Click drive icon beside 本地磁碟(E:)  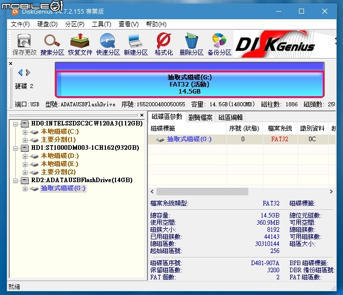coord(34,164)
